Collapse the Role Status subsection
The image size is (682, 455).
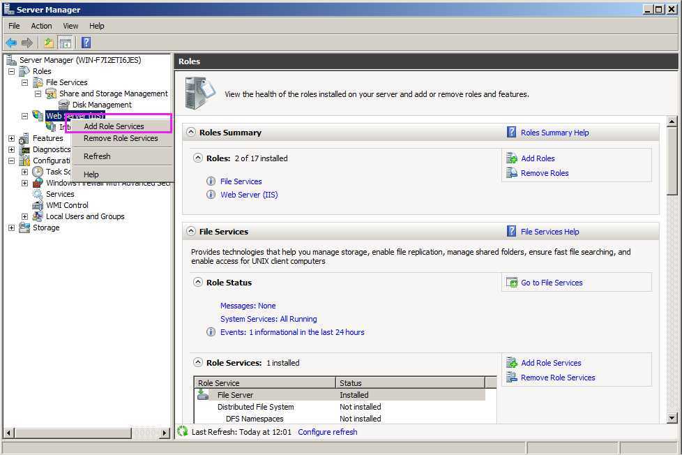click(198, 282)
